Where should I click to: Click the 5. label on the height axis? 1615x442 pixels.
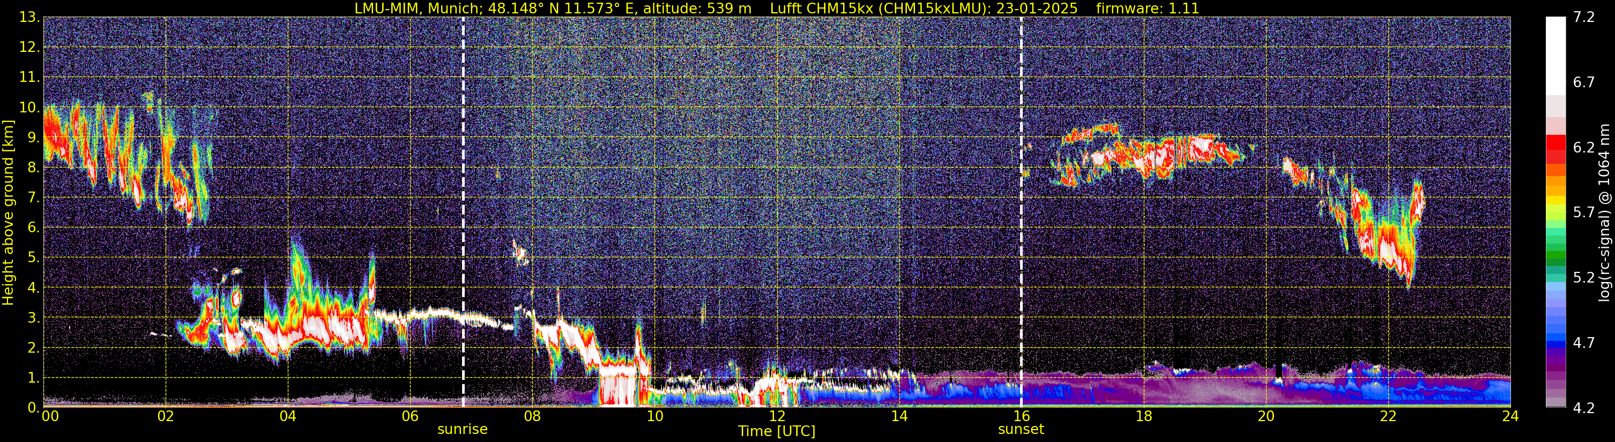[x=33, y=258]
